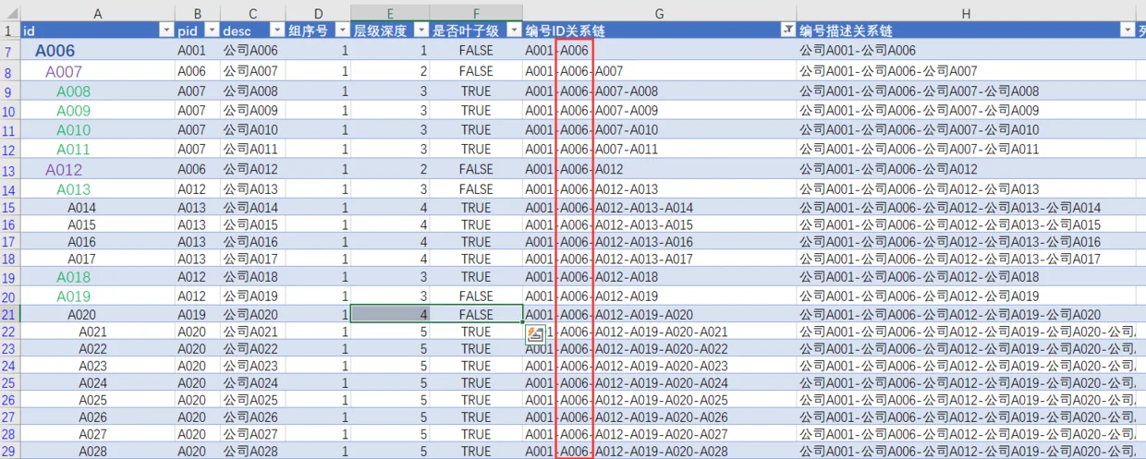Screen dimensions: 1146x459
Task: Open the id column filter dropdown
Action: coord(167,30)
